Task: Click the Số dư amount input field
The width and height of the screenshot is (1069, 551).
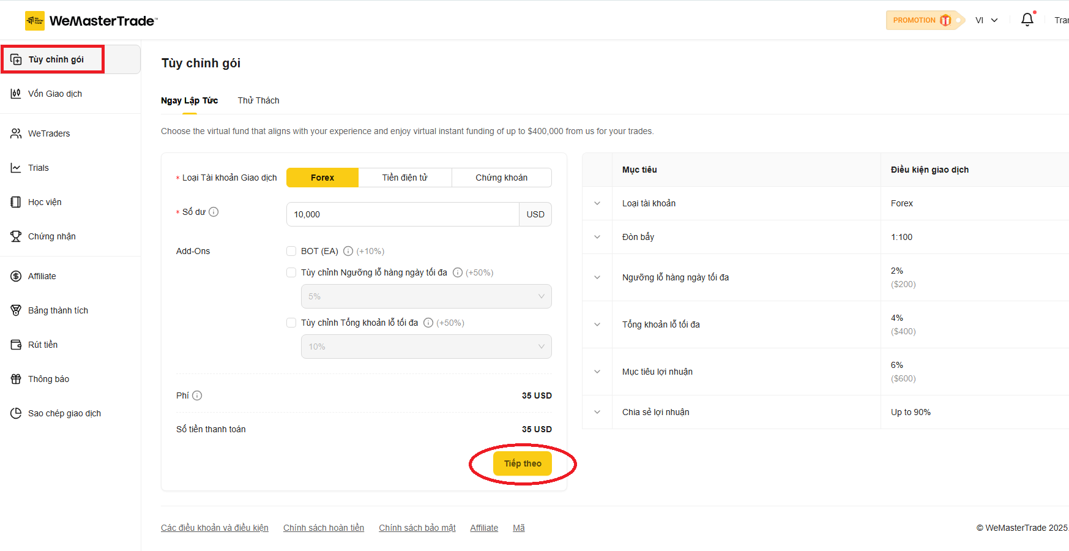Action: [x=403, y=214]
